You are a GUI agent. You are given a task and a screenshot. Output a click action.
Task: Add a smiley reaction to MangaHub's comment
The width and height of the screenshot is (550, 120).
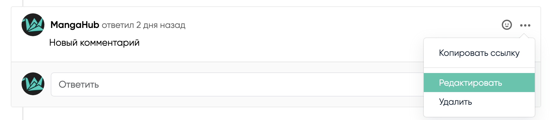(x=507, y=25)
